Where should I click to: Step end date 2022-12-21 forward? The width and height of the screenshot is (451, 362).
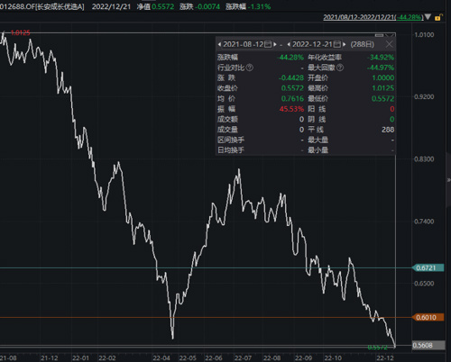coord(345,44)
